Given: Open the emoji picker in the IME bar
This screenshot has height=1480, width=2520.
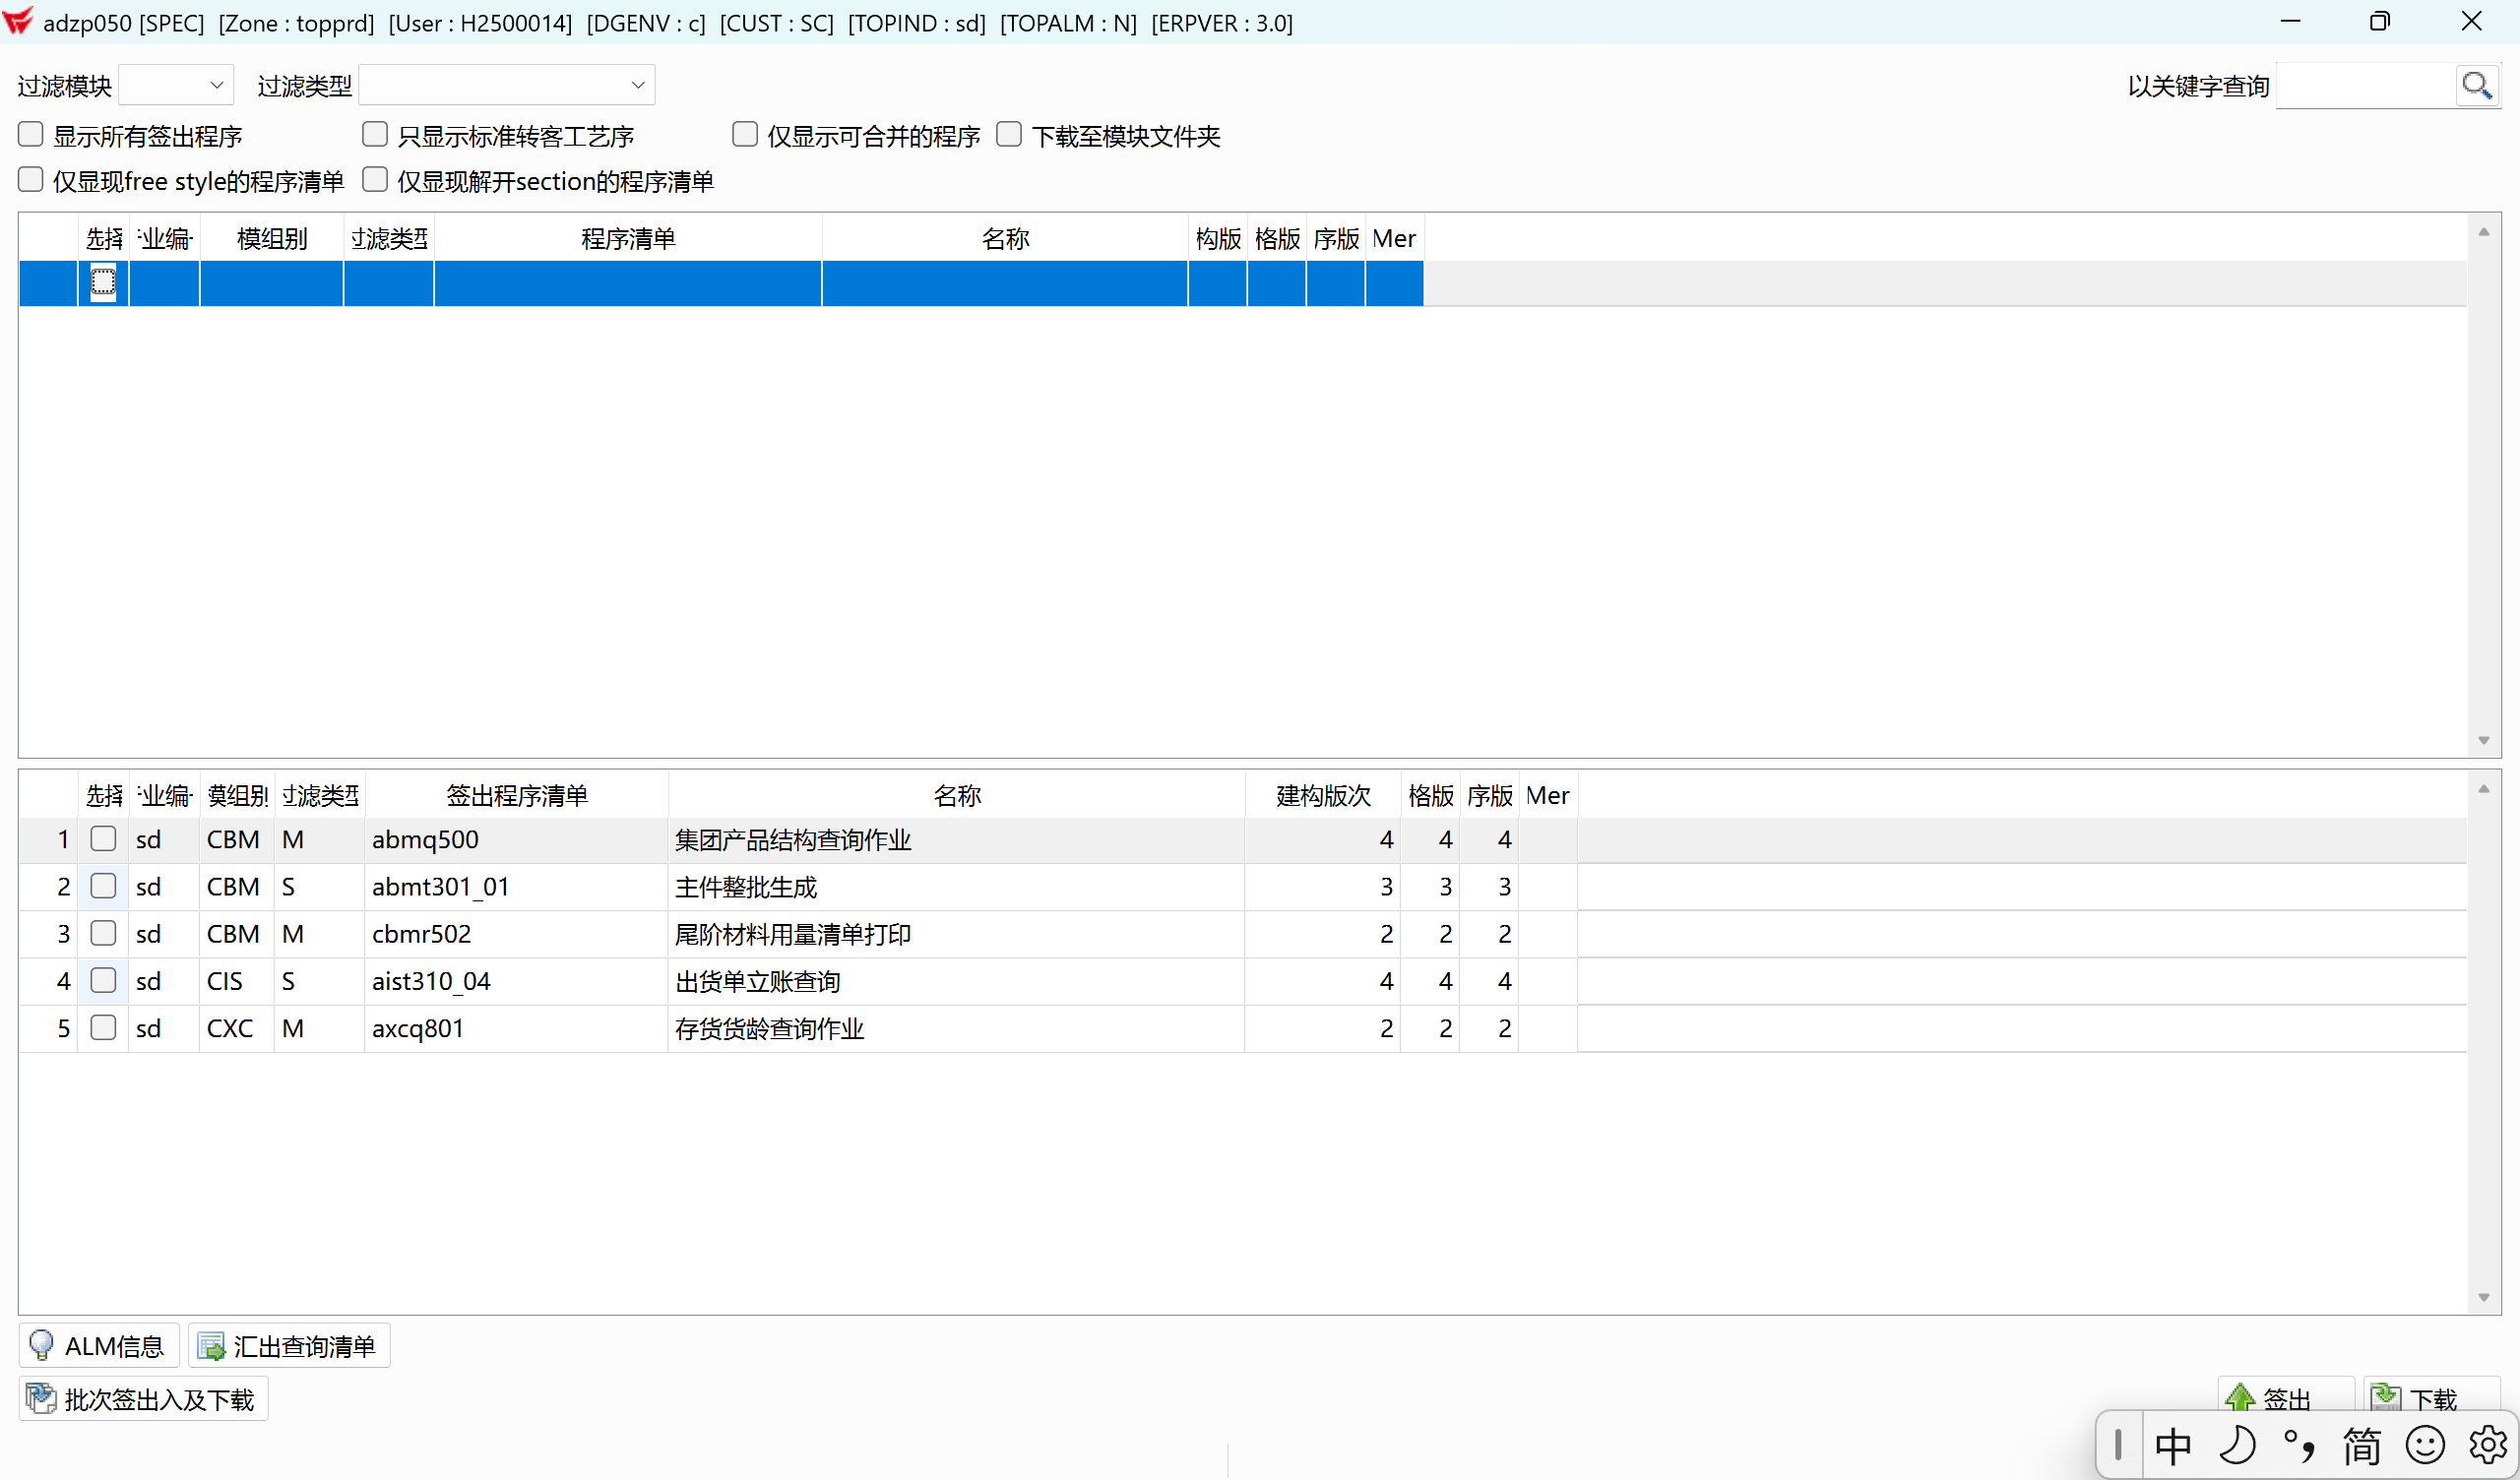Looking at the screenshot, I should click(x=2425, y=1445).
